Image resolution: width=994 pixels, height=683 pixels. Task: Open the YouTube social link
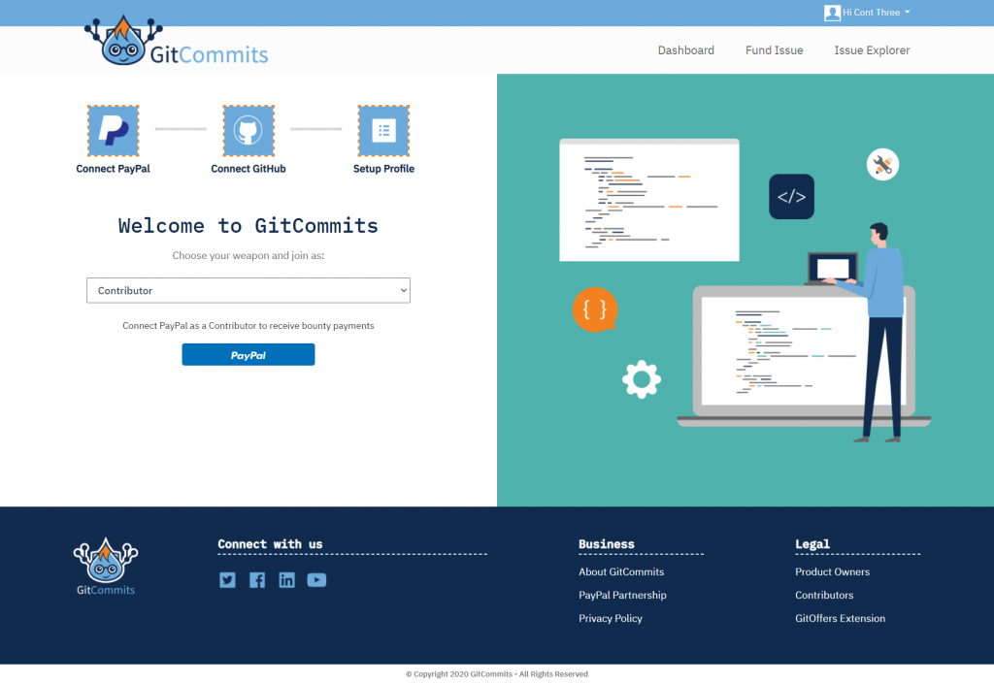pyautogui.click(x=316, y=580)
